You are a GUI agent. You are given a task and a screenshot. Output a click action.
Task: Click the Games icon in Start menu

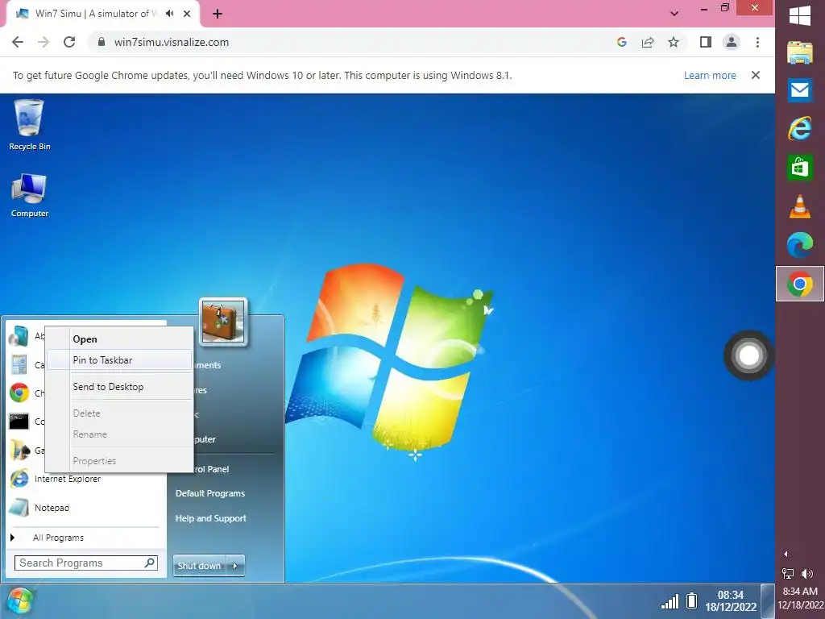(19, 450)
